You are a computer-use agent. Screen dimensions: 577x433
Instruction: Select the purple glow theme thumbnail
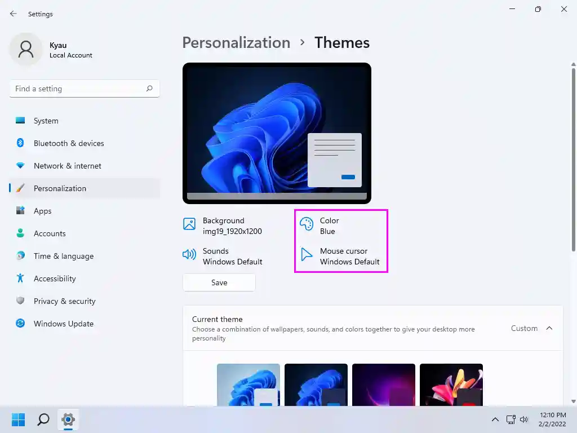tap(383, 385)
